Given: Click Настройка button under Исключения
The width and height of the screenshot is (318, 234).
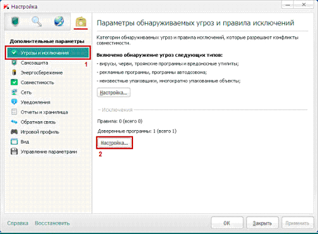Looking at the screenshot, I should [x=115, y=143].
